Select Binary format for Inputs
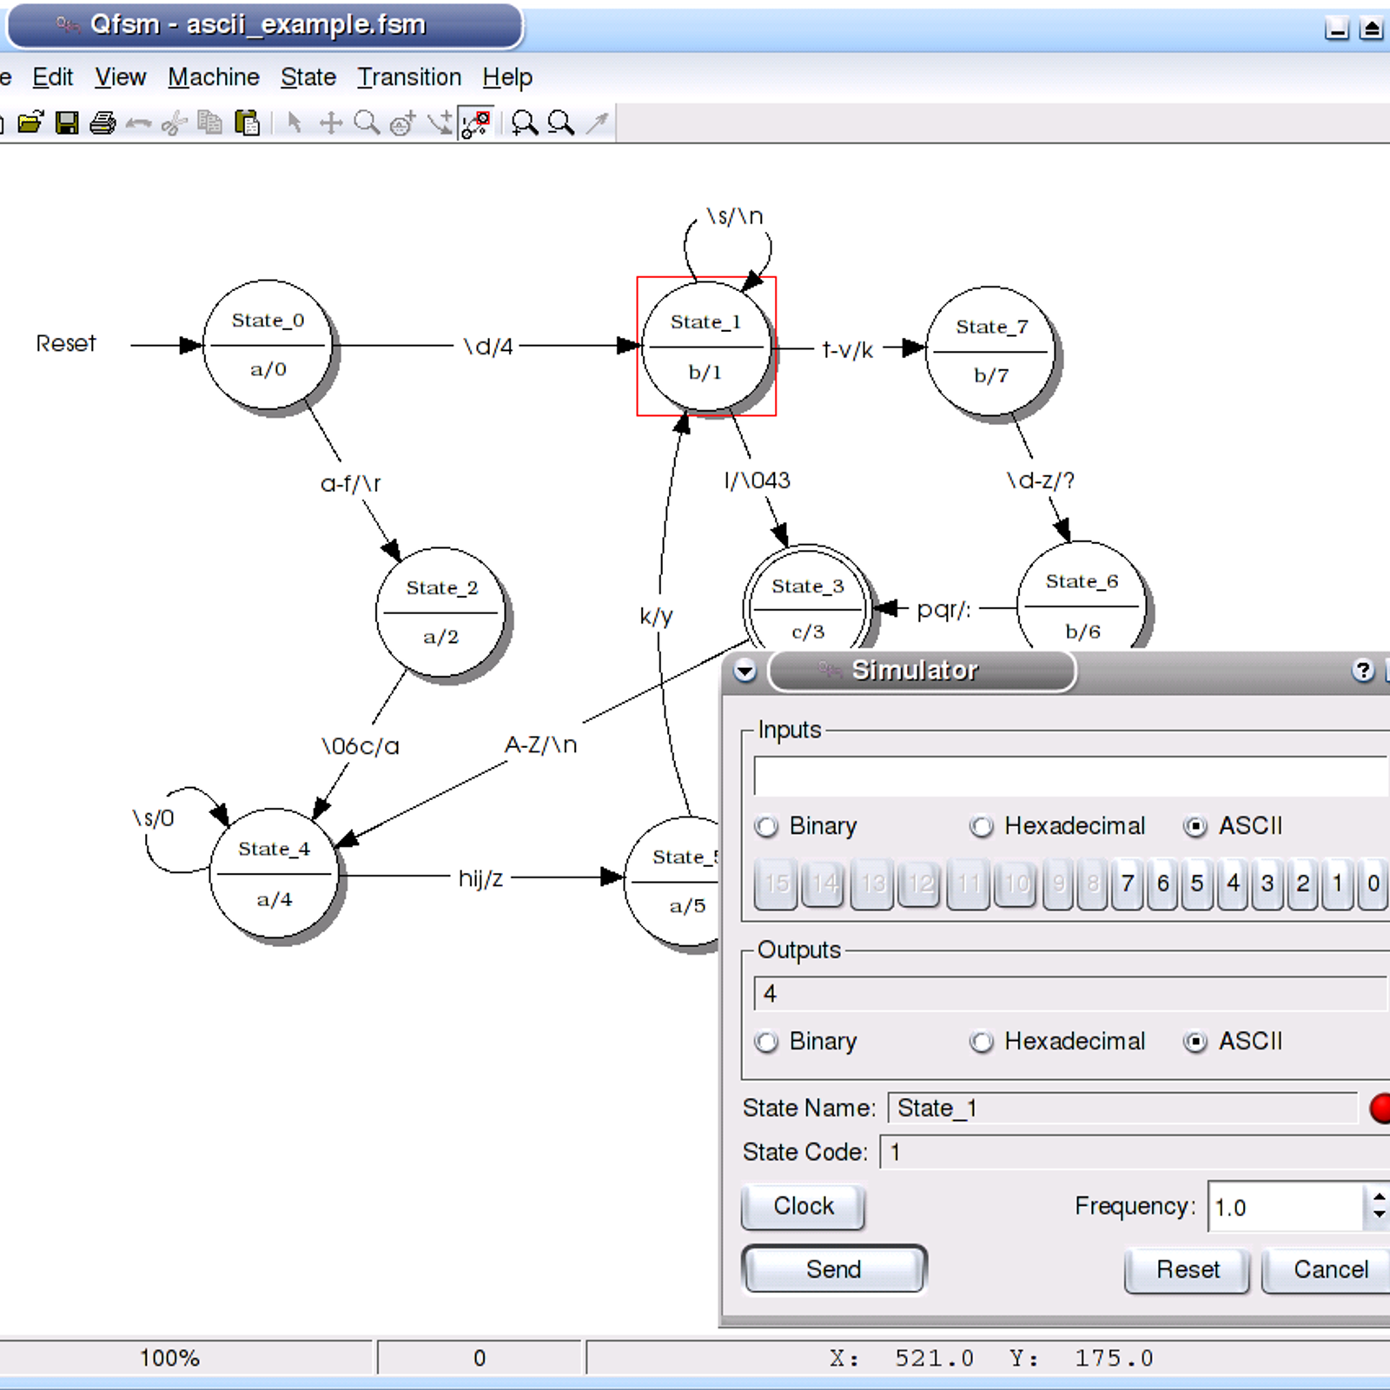The height and width of the screenshot is (1390, 1390). (767, 826)
